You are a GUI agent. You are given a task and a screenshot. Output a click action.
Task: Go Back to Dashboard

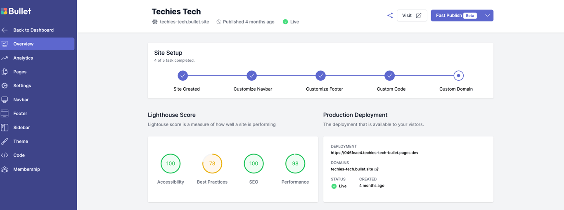pos(33,30)
